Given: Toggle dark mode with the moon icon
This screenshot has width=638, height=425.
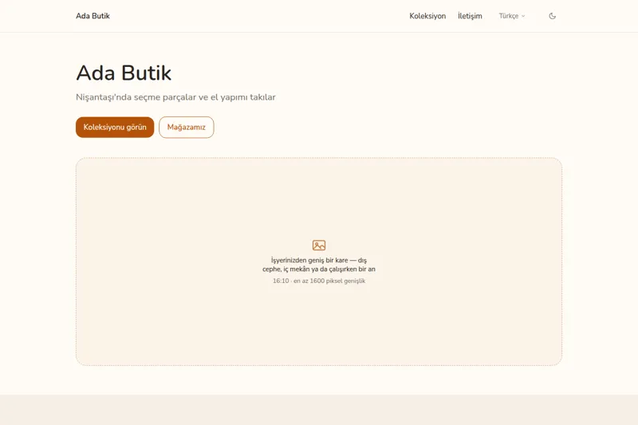Looking at the screenshot, I should [552, 16].
